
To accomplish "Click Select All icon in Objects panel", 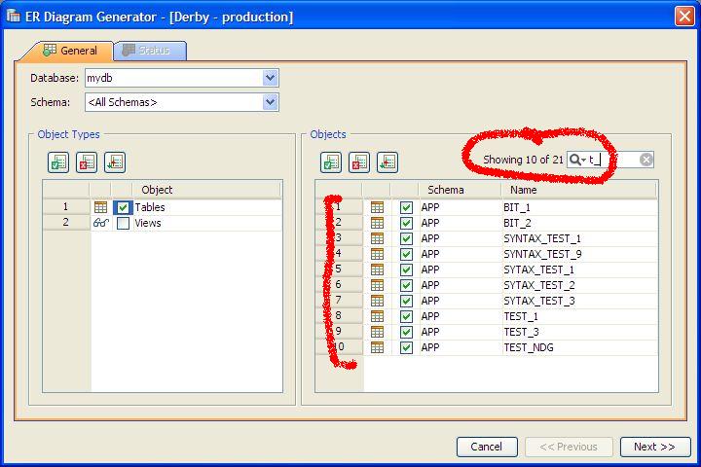I will click(331, 162).
